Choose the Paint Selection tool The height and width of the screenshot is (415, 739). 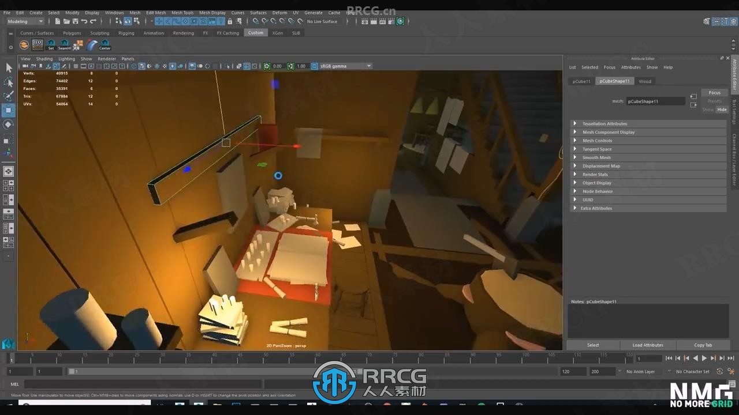[9, 96]
